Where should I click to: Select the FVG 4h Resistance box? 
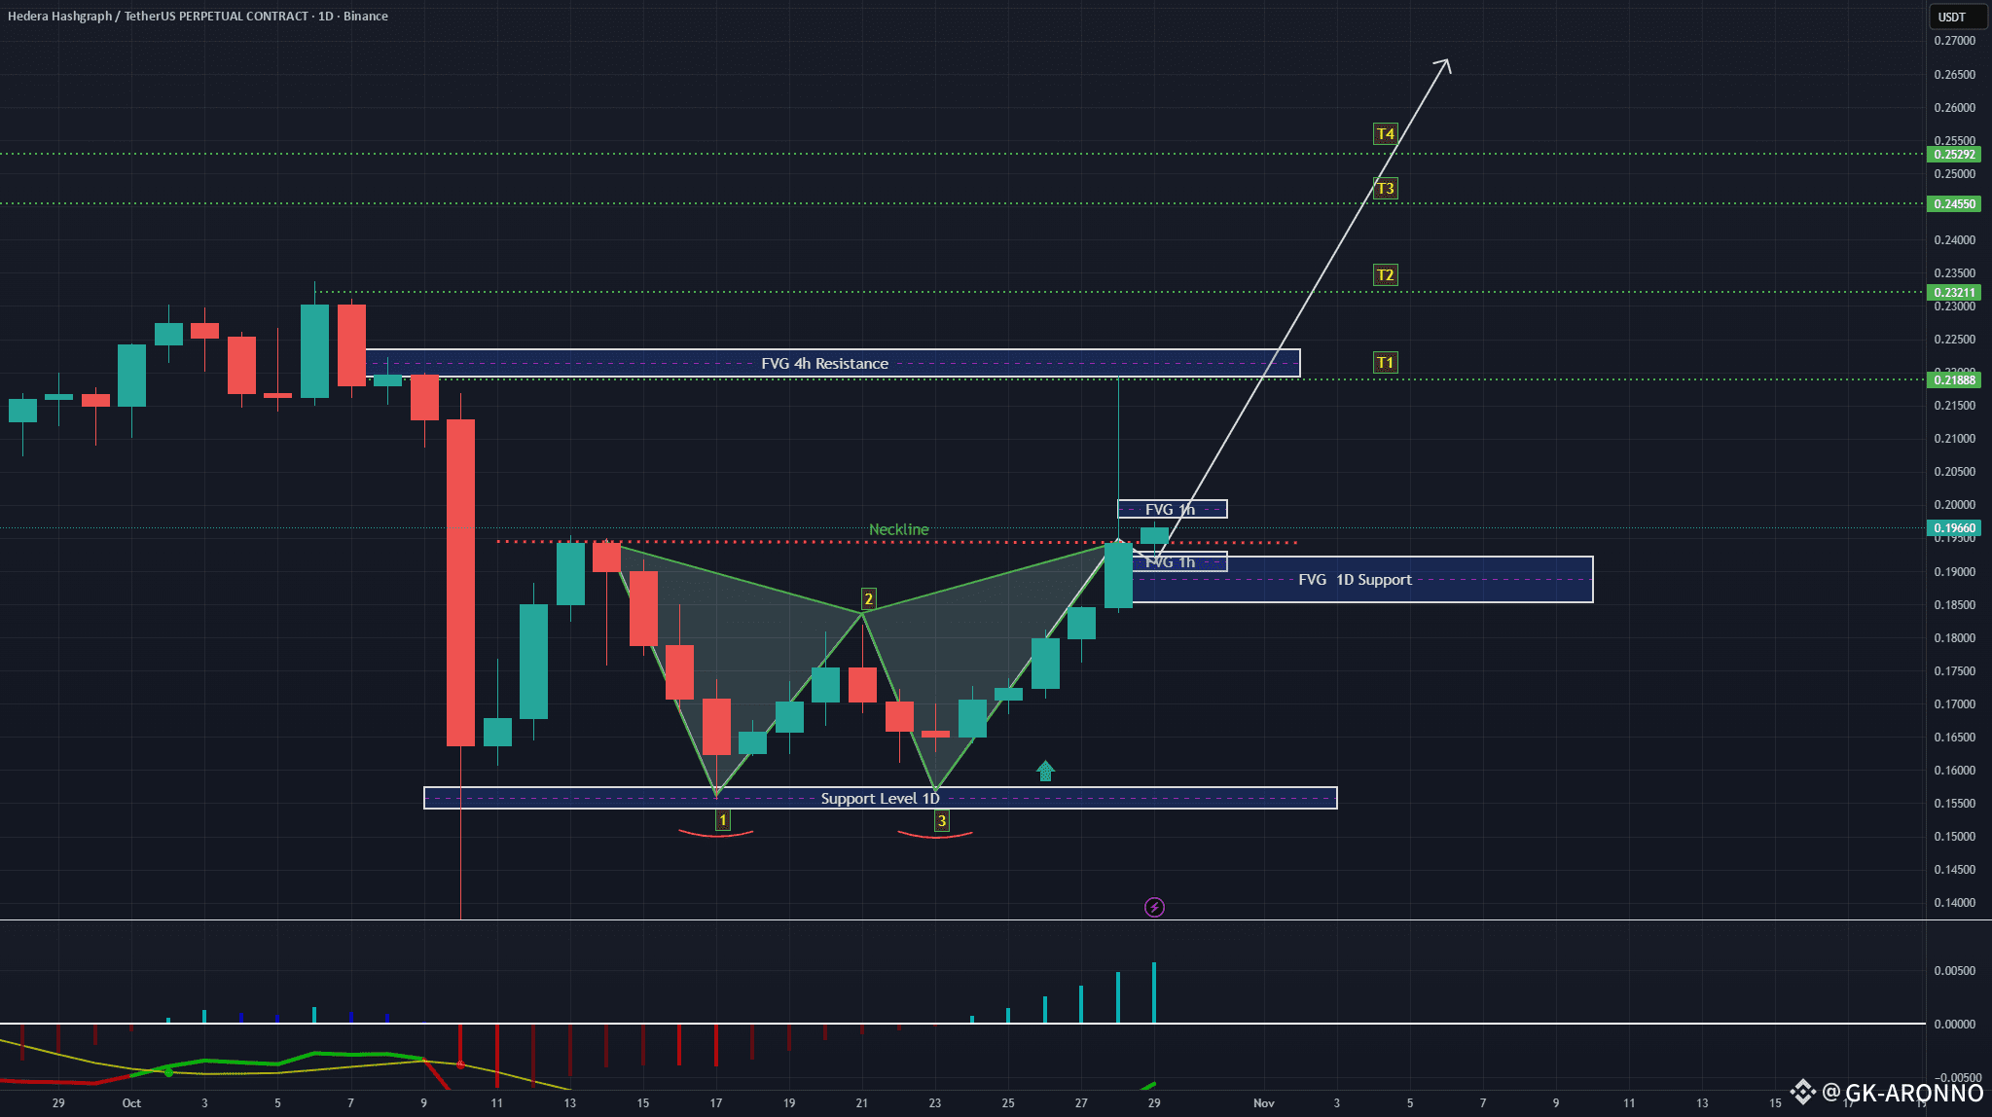click(824, 364)
